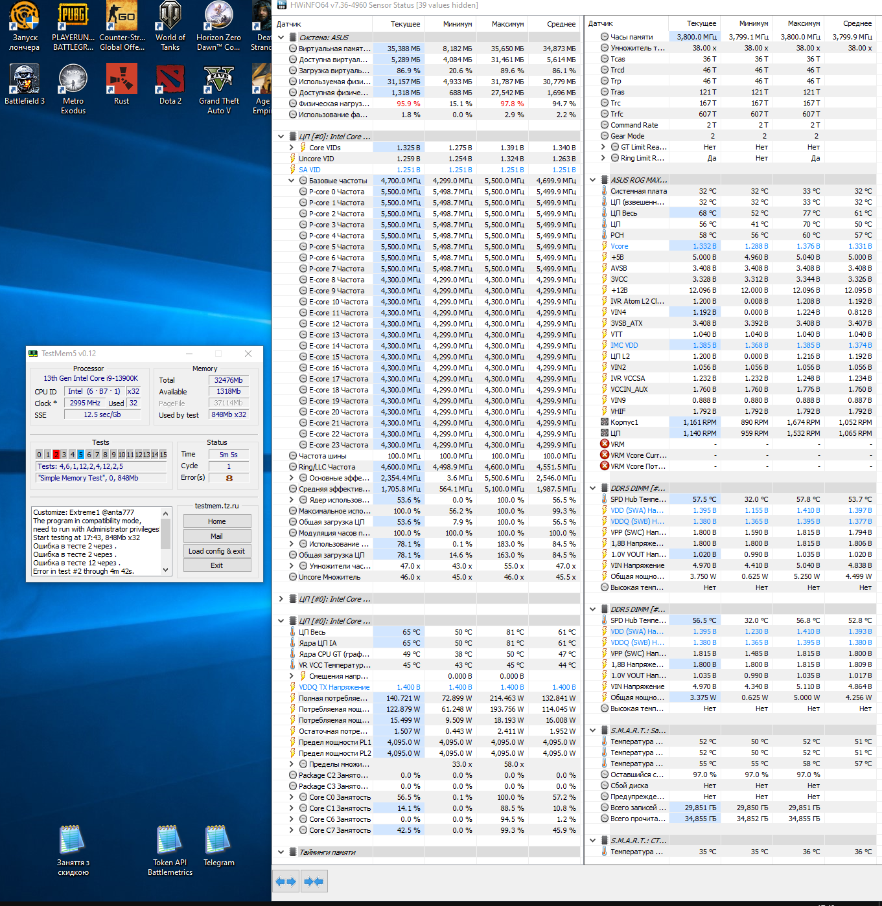This screenshot has height=906, width=882.
Task: Select the World of Tanks desktop icon
Action: click(x=170, y=27)
